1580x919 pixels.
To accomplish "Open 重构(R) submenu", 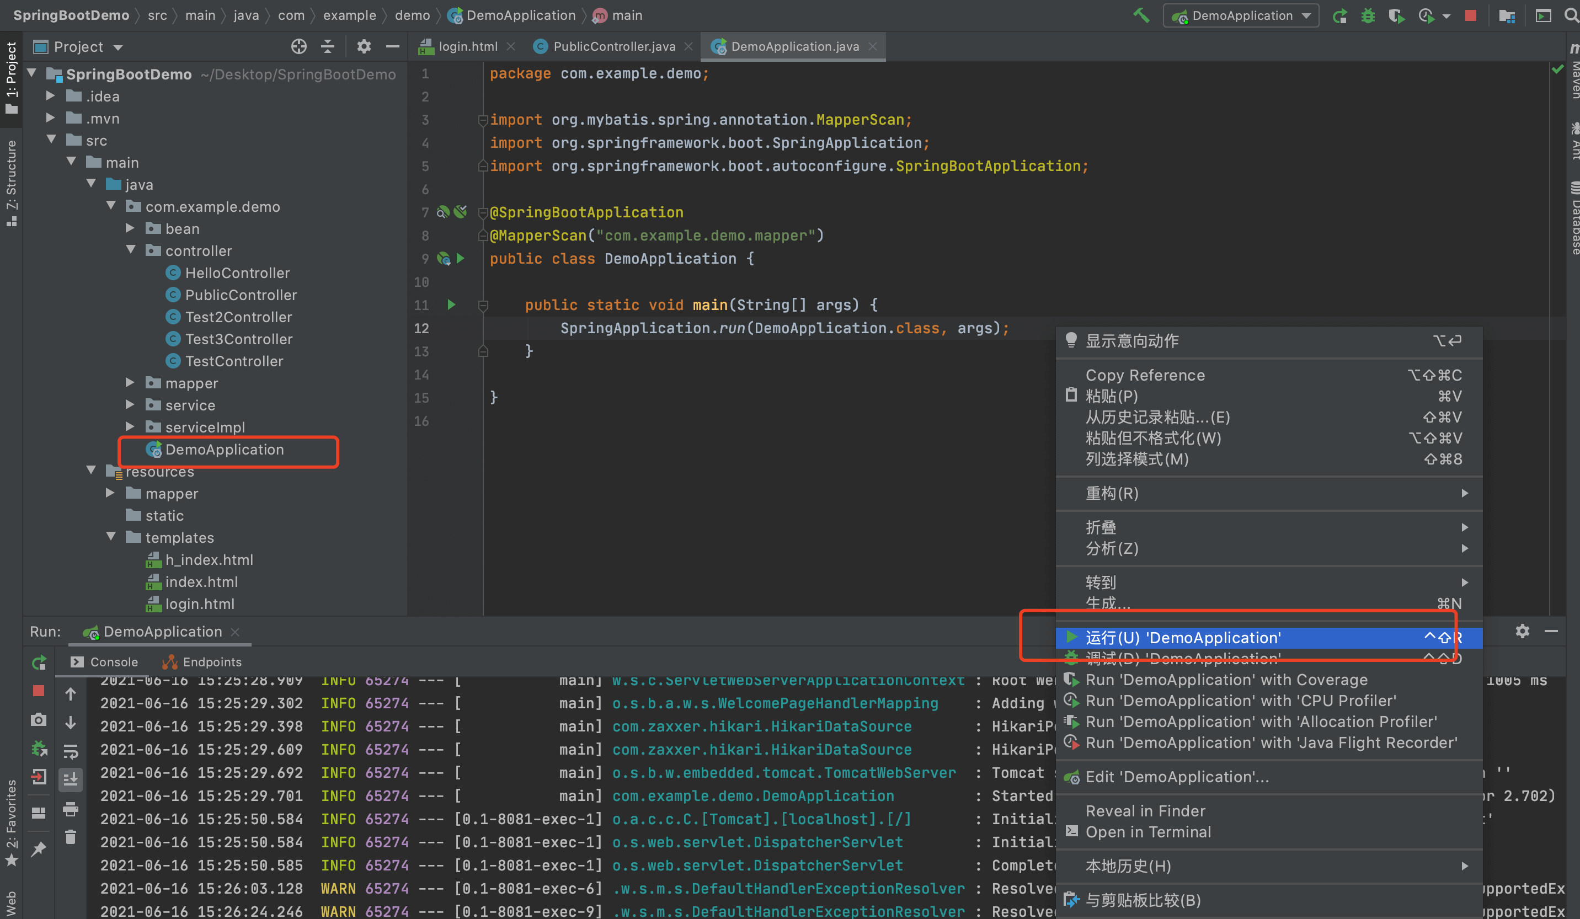I will (1268, 493).
